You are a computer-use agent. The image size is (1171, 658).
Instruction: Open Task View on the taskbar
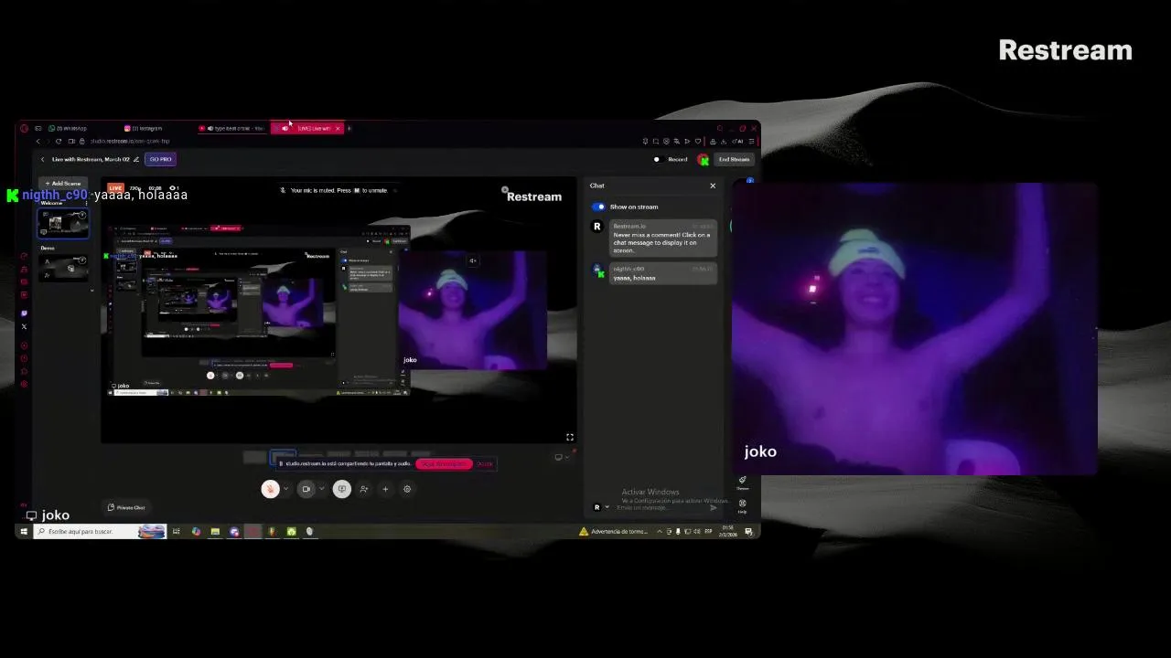click(177, 531)
